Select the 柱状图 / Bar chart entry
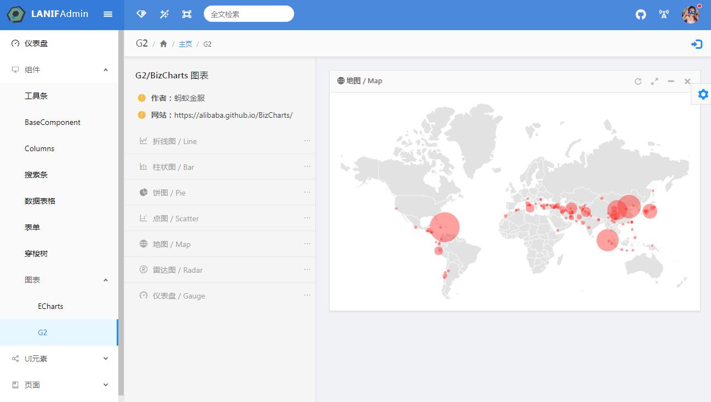The width and height of the screenshot is (711, 402). point(220,166)
